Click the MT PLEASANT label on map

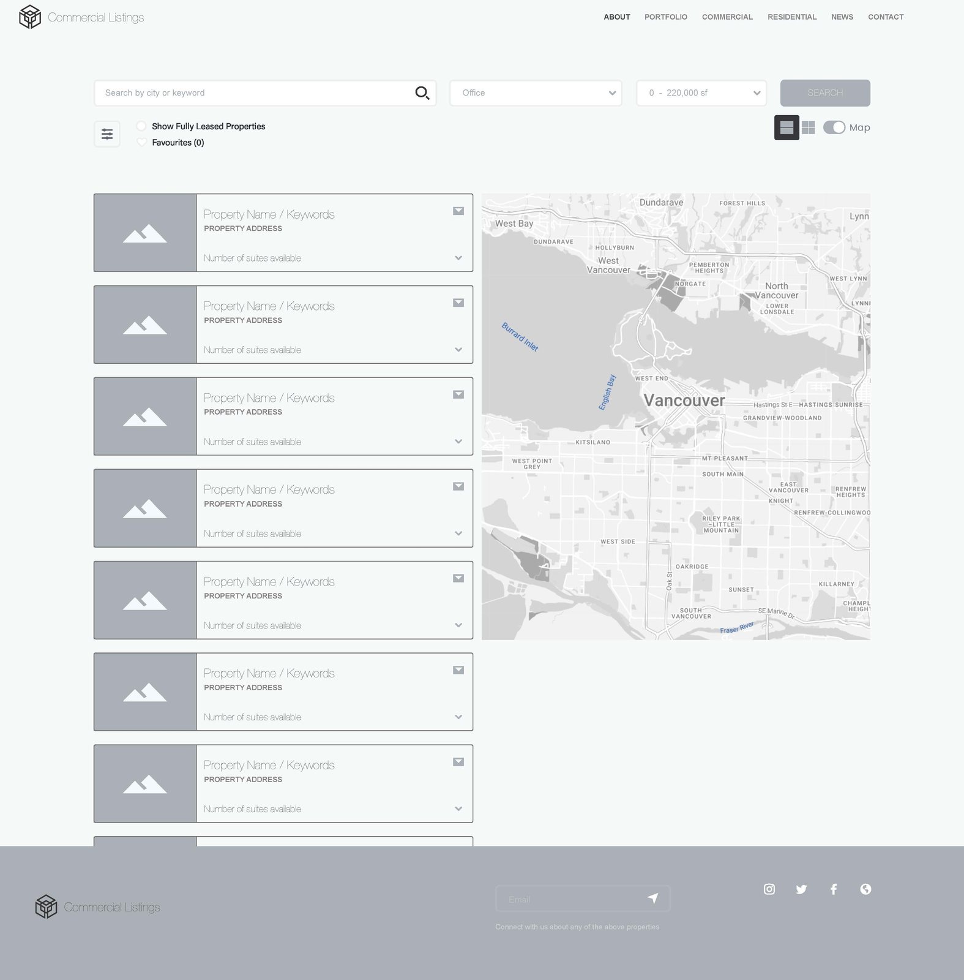(x=725, y=458)
